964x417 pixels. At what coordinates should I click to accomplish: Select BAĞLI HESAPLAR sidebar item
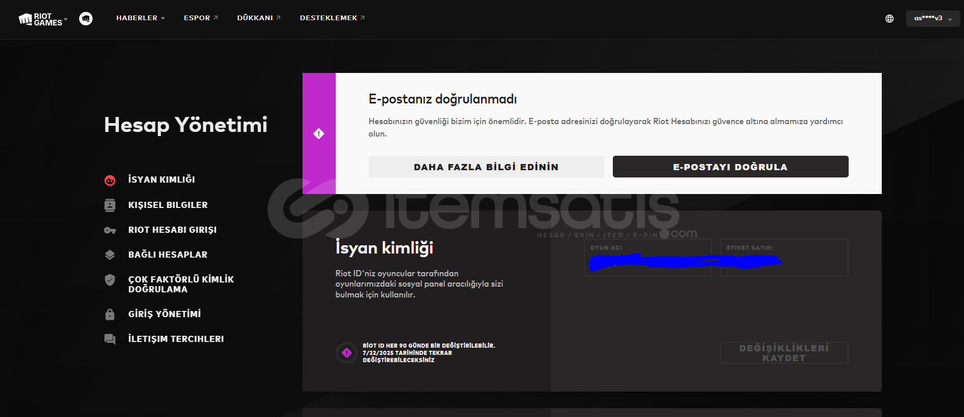[x=168, y=255]
